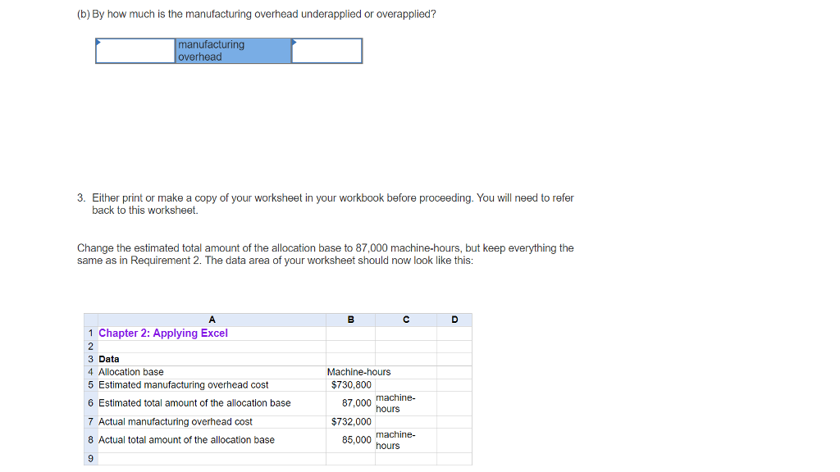Click the machine-hours unit label in row 6

pyautogui.click(x=396, y=402)
